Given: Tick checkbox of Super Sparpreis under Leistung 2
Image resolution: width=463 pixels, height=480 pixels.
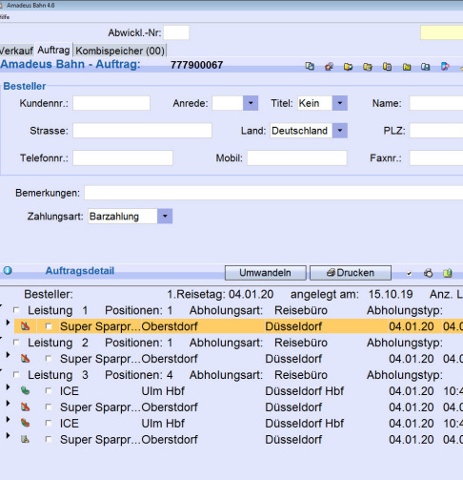Looking at the screenshot, I should [x=49, y=359].
